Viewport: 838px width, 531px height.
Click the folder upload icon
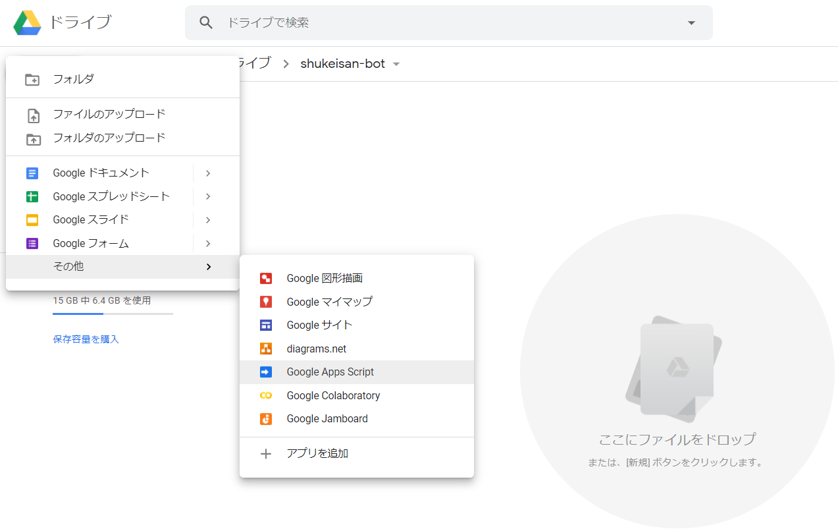point(33,139)
